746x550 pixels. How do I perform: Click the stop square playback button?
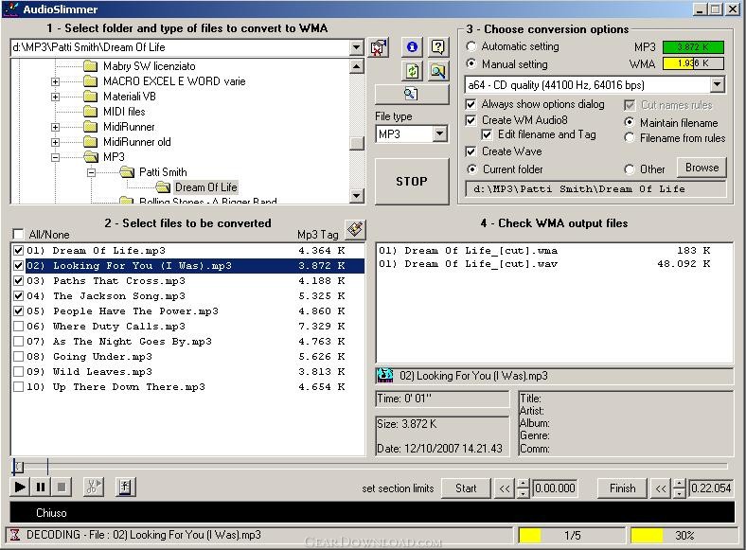tap(62, 487)
